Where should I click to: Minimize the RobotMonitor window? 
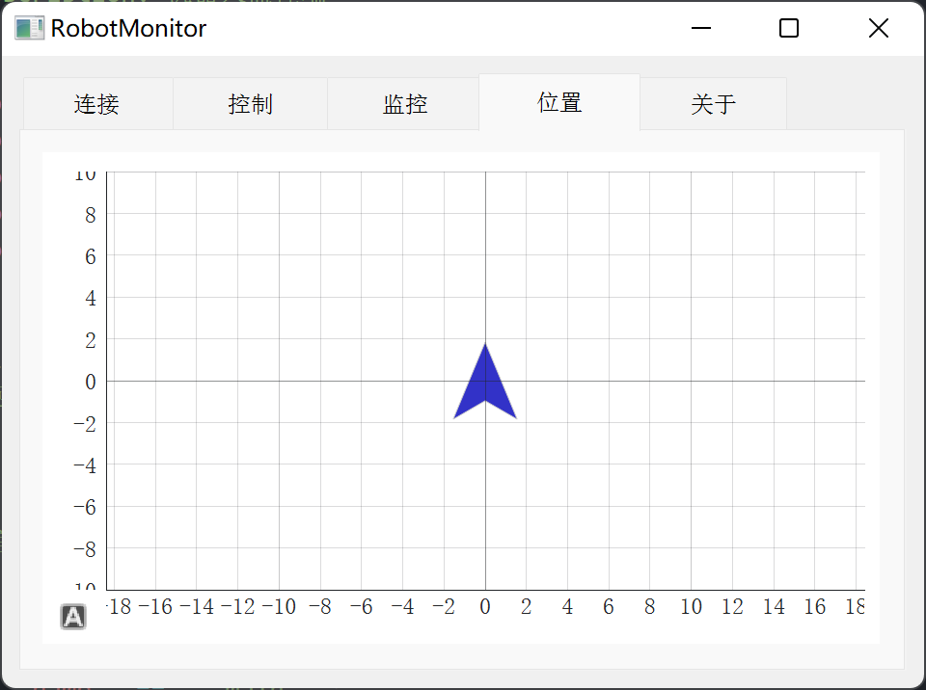tap(701, 28)
